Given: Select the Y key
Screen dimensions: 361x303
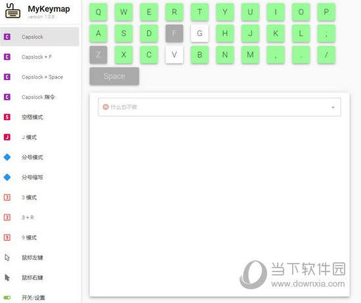Looking at the screenshot, I should [x=225, y=12].
